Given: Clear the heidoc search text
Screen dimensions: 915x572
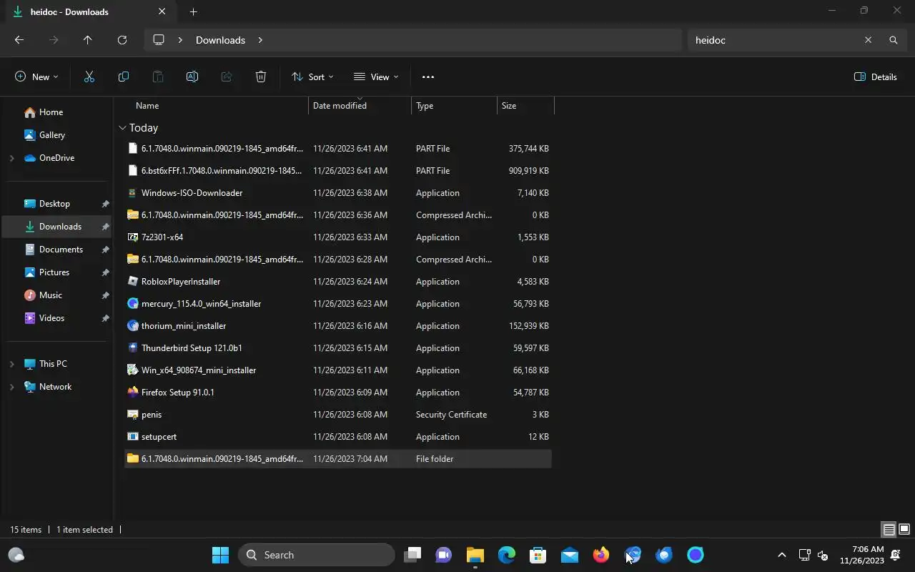Looking at the screenshot, I should (x=868, y=40).
